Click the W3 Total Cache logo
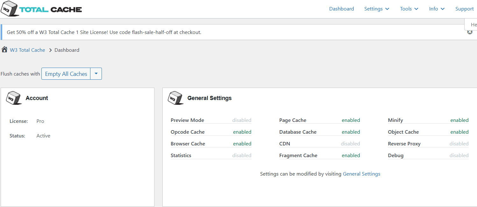 [x=41, y=9]
